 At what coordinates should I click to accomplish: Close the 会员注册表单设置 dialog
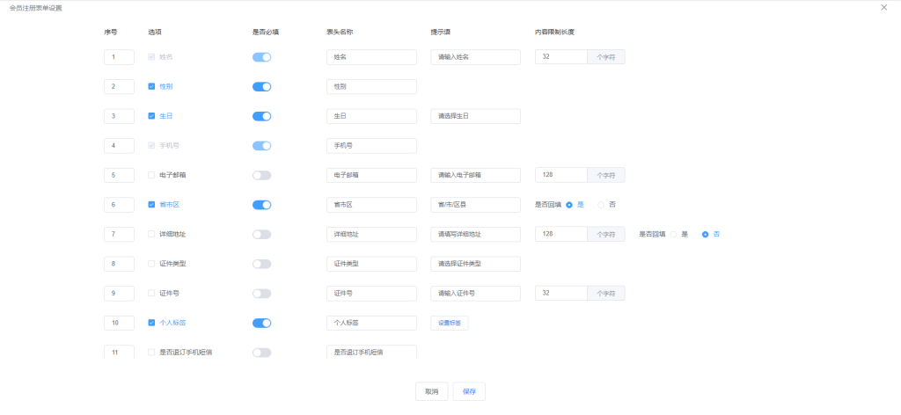point(883,7)
